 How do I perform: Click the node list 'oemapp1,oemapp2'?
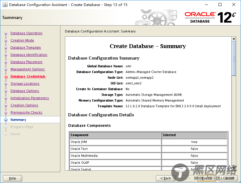[x=139, y=78]
